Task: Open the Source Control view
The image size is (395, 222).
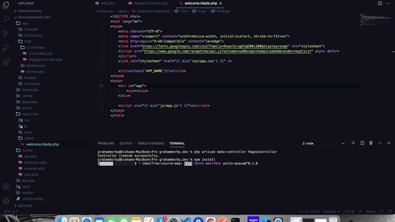Action: (x=6, y=33)
